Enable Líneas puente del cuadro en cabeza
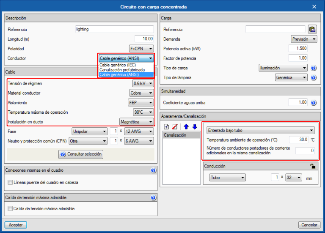The width and height of the screenshot is (325, 233). [10, 182]
